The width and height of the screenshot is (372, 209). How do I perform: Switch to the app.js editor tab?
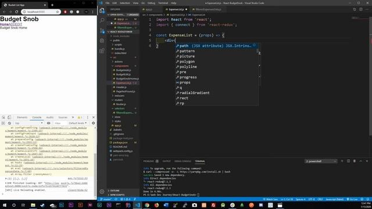pos(149,9)
